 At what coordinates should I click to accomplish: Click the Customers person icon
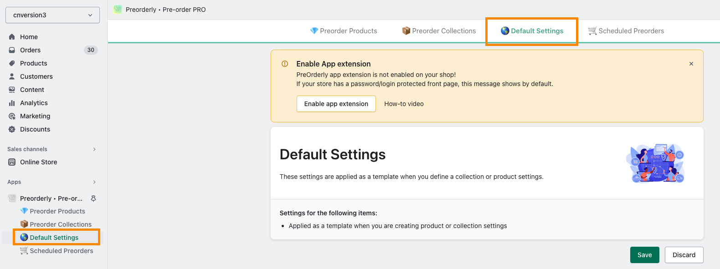[12, 76]
